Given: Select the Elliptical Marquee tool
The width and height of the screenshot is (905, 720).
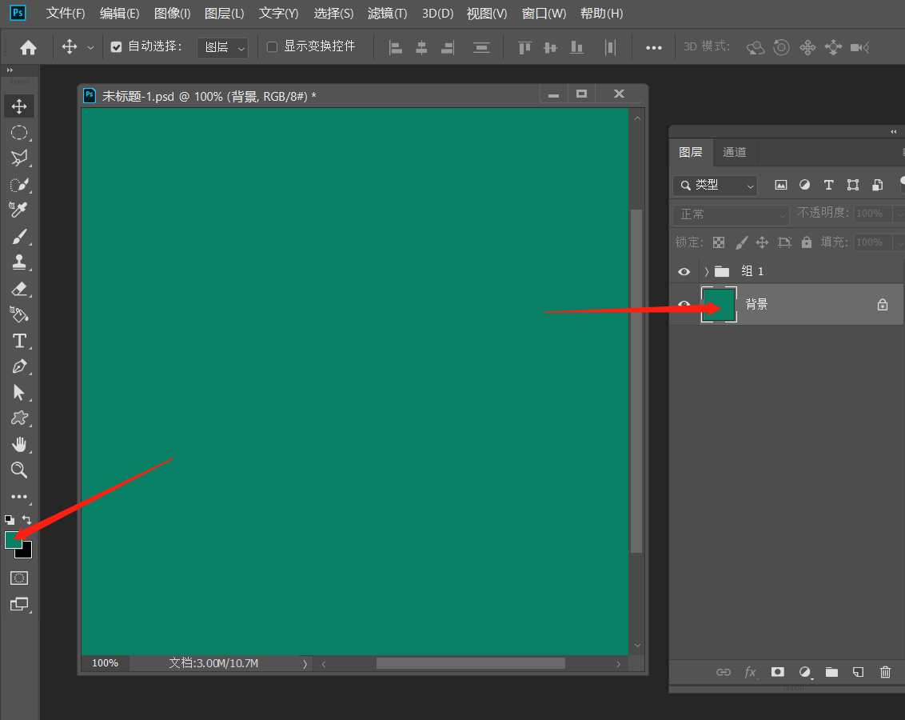Looking at the screenshot, I should coord(19,133).
